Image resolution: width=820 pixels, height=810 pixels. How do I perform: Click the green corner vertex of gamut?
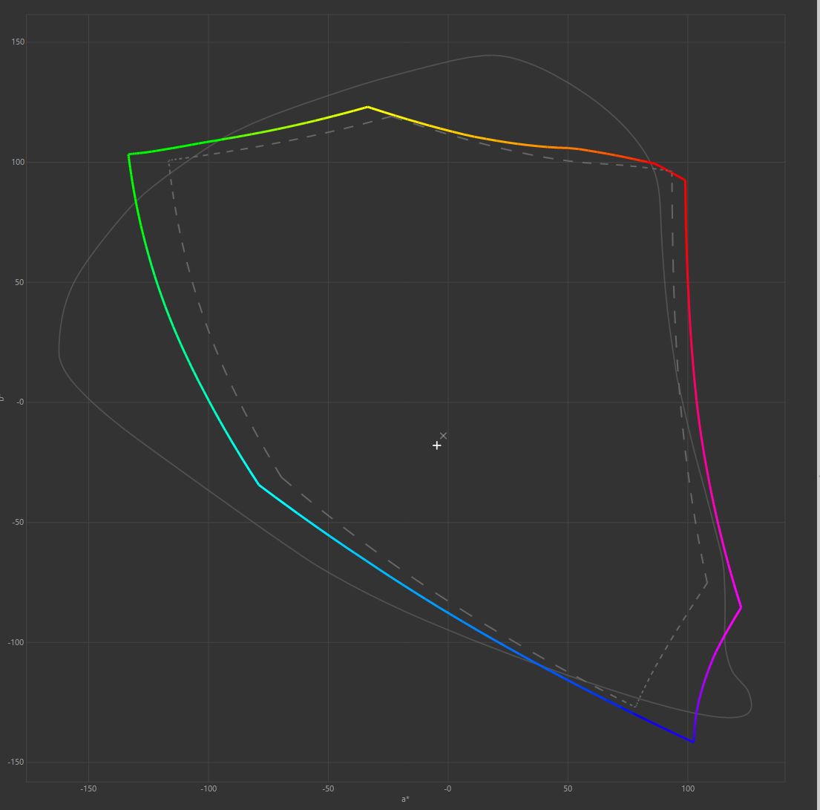(129, 154)
